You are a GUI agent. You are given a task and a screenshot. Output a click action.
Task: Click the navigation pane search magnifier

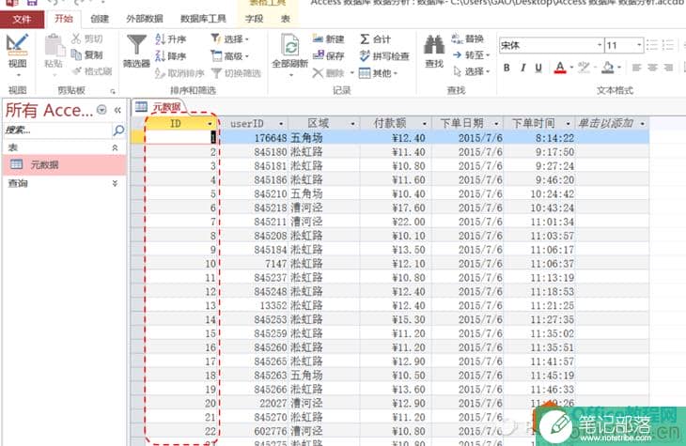pyautogui.click(x=118, y=130)
